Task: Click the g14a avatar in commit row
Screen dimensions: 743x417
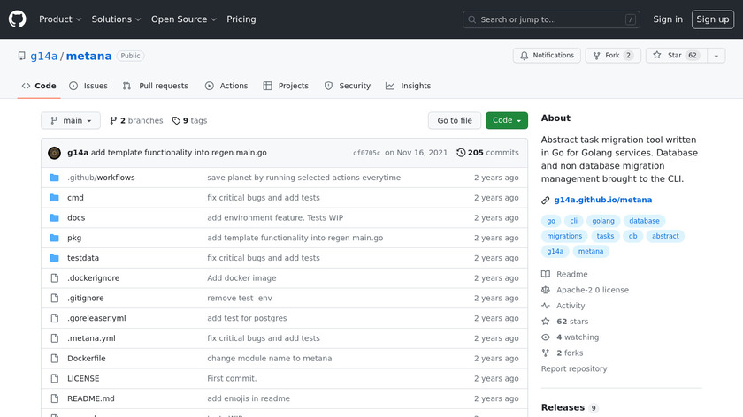Action: 54,153
